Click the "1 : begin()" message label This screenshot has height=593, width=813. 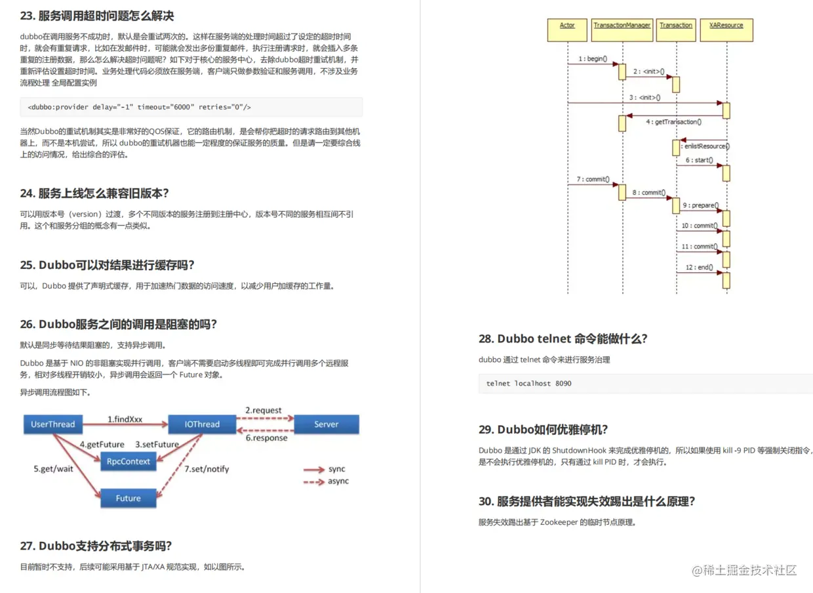pyautogui.click(x=593, y=59)
